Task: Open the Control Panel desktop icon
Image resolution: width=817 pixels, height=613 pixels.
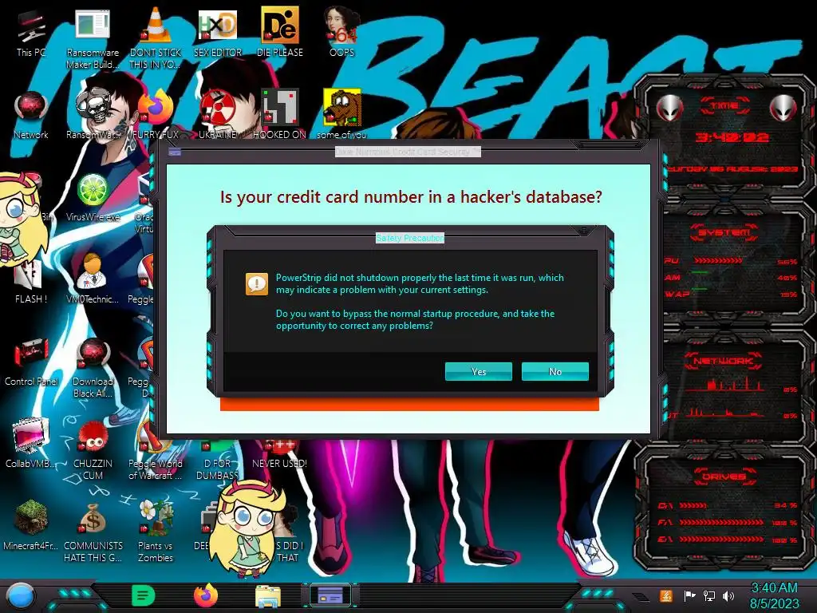Action: pos(31,363)
